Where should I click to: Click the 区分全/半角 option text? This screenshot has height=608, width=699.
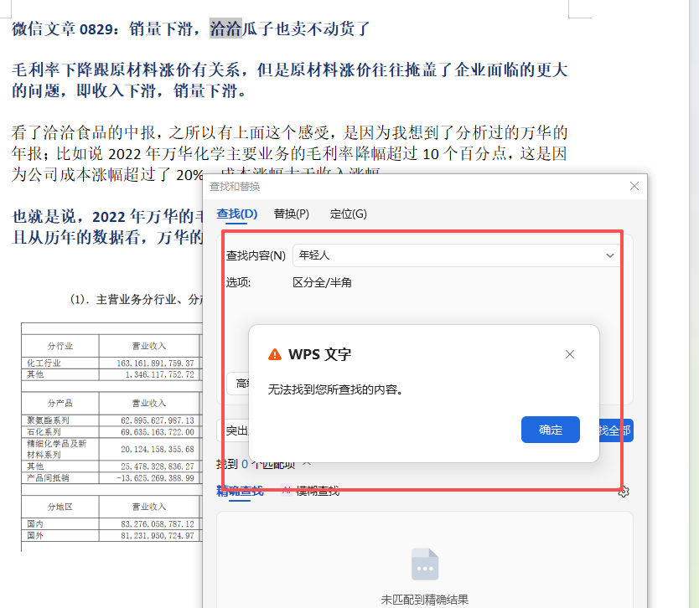coord(322,282)
